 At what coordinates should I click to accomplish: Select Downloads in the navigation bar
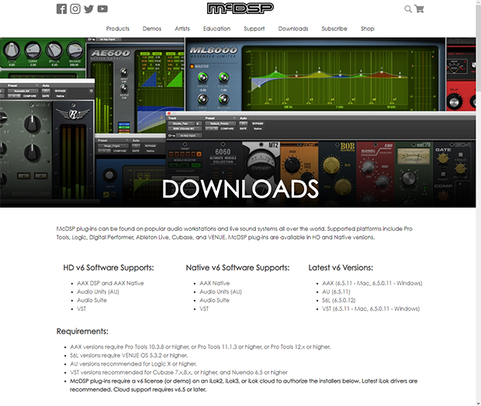coord(293,29)
